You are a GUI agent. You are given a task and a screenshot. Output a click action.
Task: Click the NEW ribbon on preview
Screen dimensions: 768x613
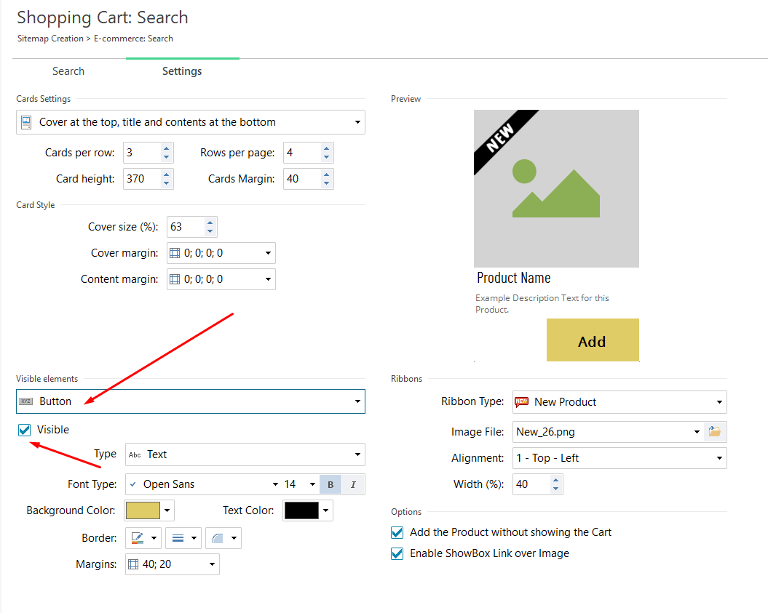501,138
